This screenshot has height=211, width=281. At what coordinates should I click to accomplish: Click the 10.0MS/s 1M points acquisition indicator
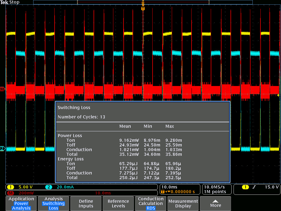tap(217, 189)
